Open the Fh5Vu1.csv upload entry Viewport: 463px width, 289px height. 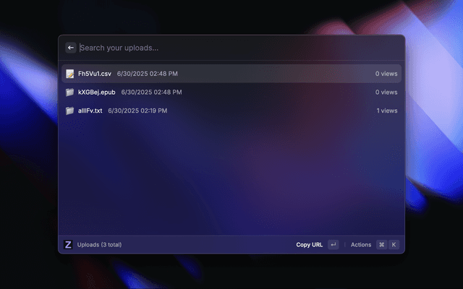pos(231,74)
